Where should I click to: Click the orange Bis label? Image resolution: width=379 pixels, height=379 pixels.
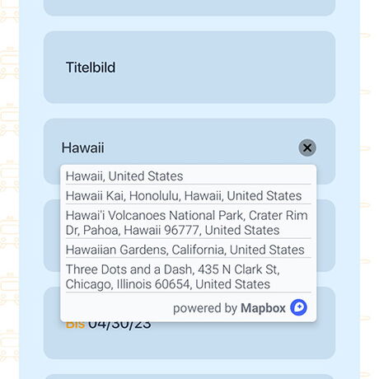coord(75,325)
